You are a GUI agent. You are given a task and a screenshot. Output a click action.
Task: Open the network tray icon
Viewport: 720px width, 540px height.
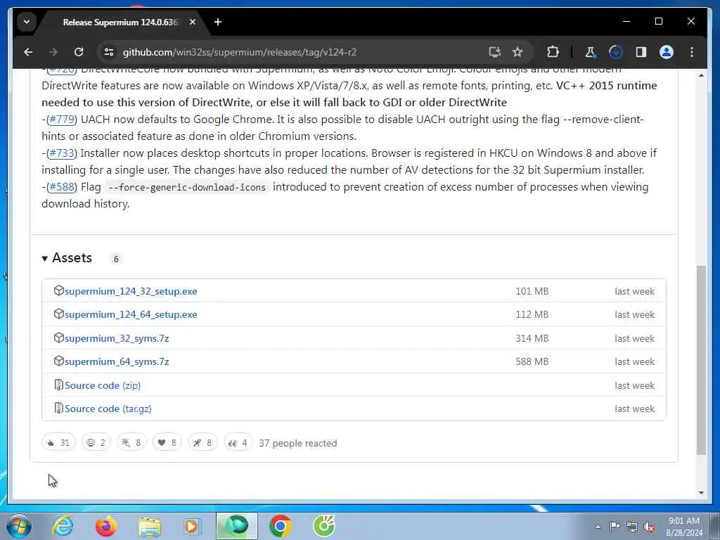632,527
